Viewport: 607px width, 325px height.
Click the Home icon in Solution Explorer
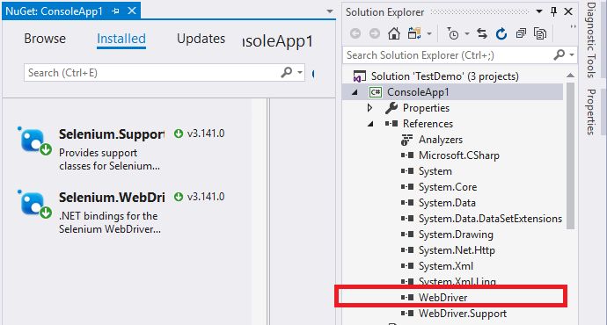coord(394,33)
